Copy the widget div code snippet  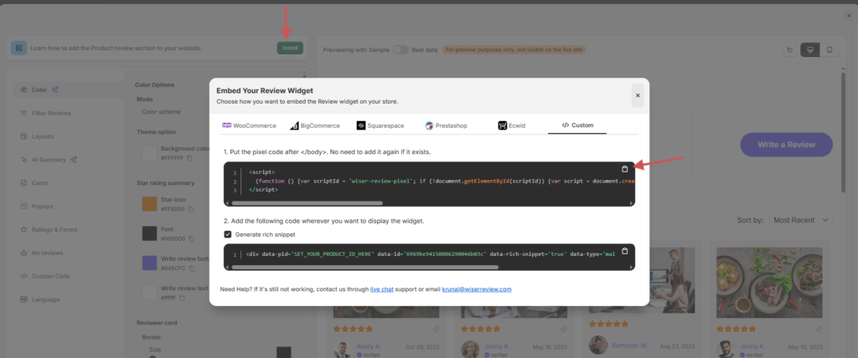pos(624,251)
